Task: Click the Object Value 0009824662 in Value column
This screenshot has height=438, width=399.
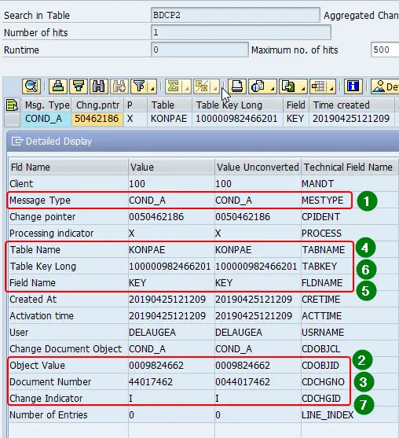Action: pos(156,366)
